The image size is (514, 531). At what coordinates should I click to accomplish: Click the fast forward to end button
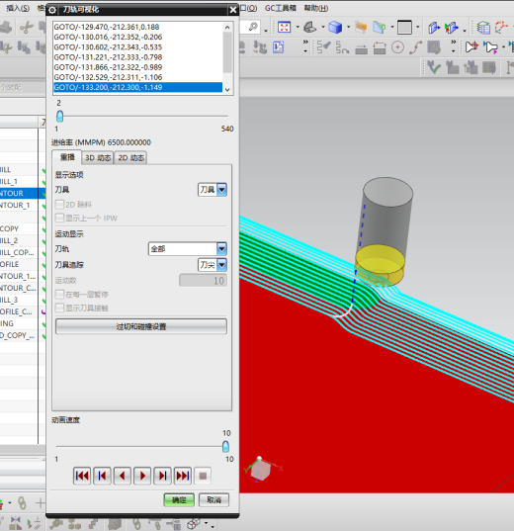click(x=183, y=476)
